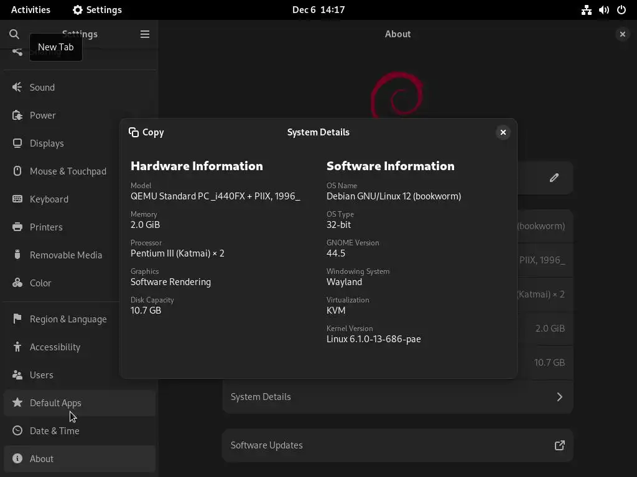The image size is (637, 477).
Task: Open the Settings hamburger menu
Action: click(144, 34)
